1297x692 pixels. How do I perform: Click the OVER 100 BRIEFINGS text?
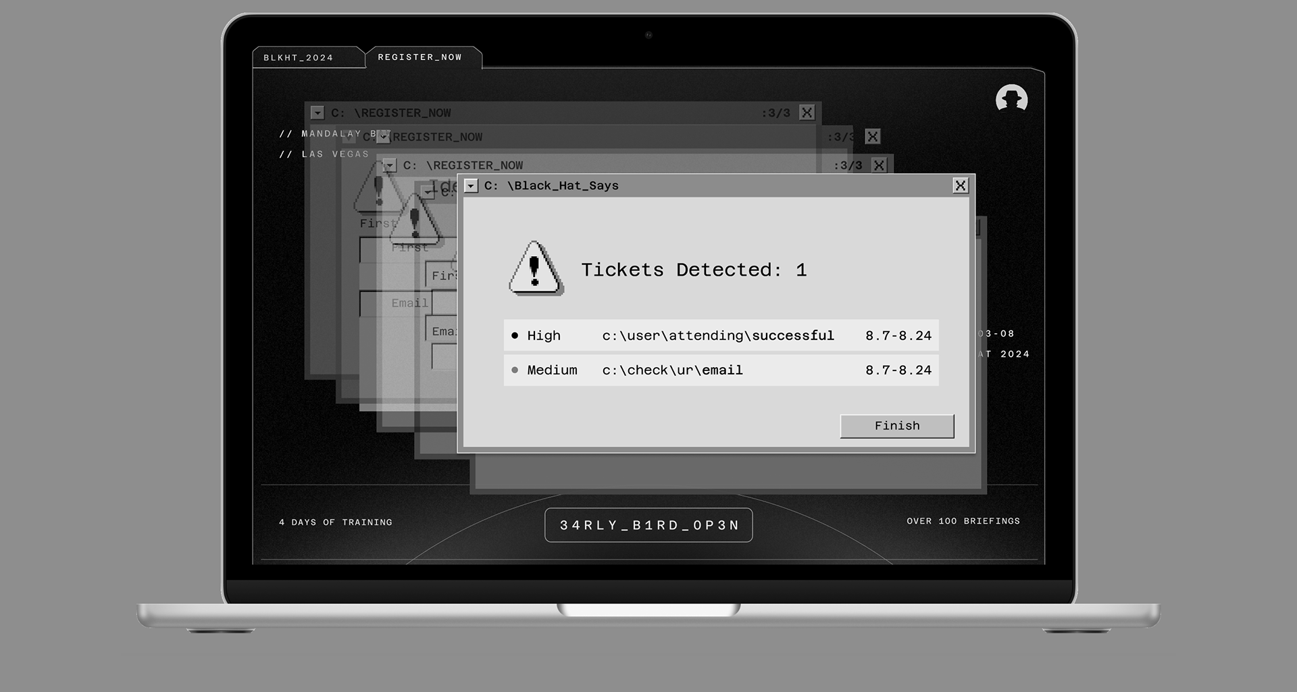(x=963, y=521)
